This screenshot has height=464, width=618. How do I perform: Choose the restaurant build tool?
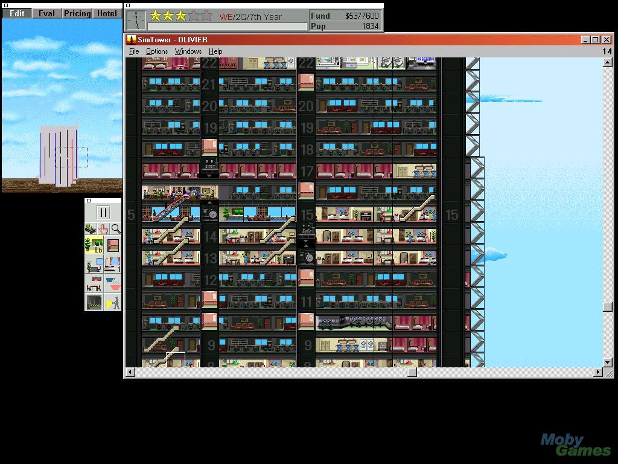(94, 283)
